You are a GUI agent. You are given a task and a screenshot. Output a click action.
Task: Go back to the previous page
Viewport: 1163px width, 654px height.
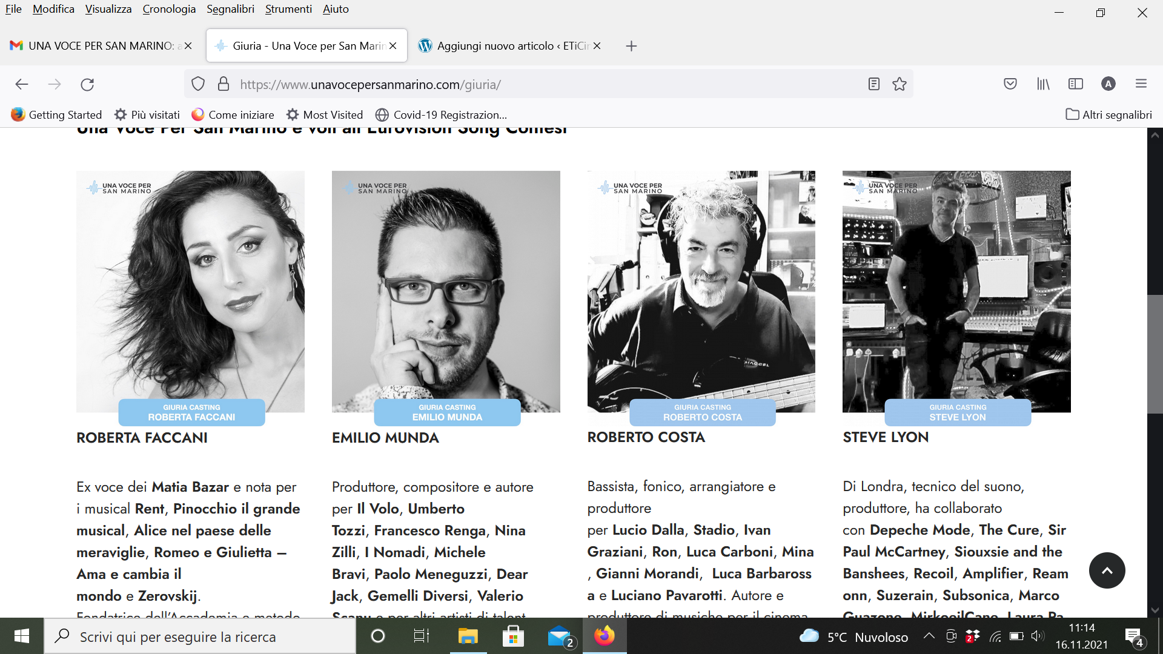pyautogui.click(x=22, y=84)
